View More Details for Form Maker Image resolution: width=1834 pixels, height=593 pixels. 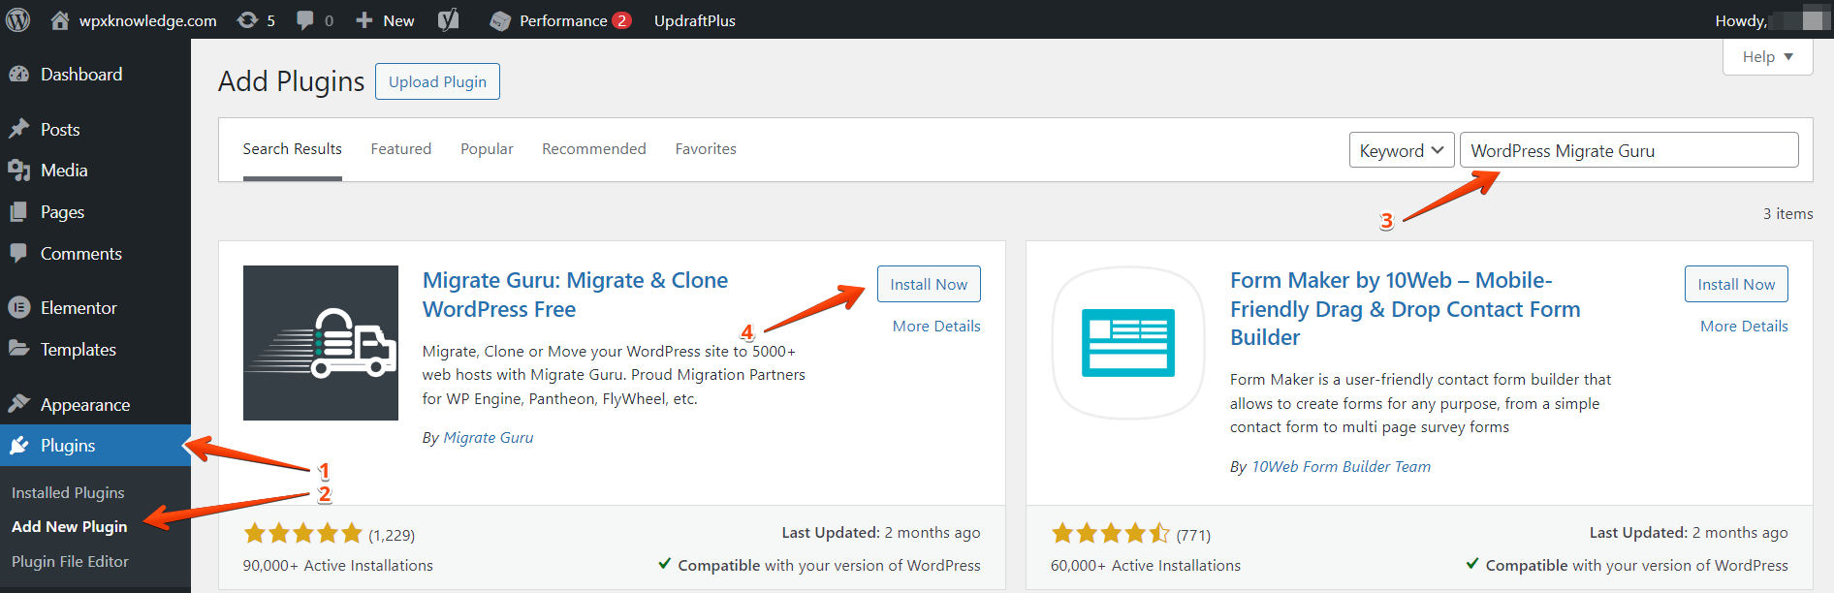click(1744, 327)
